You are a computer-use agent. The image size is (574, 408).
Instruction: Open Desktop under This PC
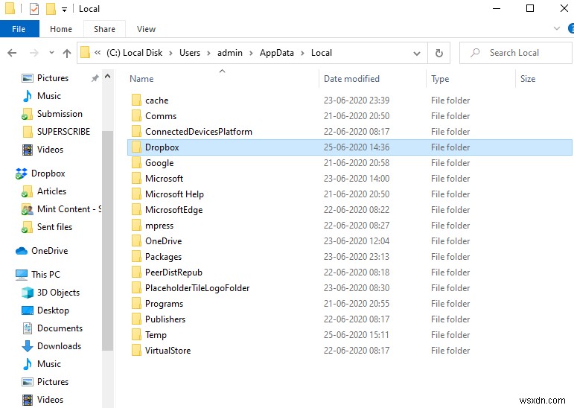tap(53, 310)
